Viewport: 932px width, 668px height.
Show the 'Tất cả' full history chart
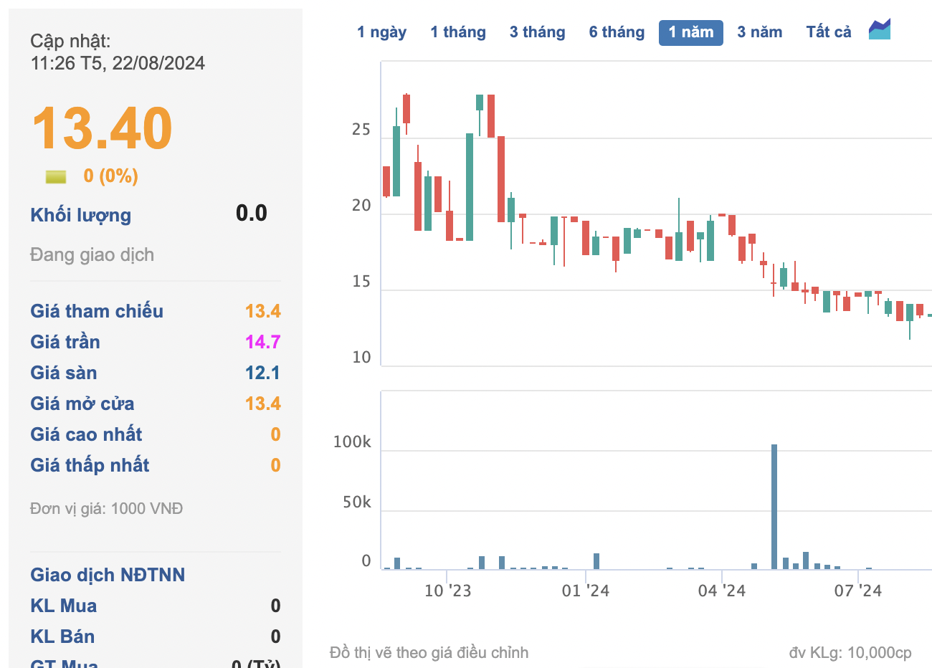[829, 32]
